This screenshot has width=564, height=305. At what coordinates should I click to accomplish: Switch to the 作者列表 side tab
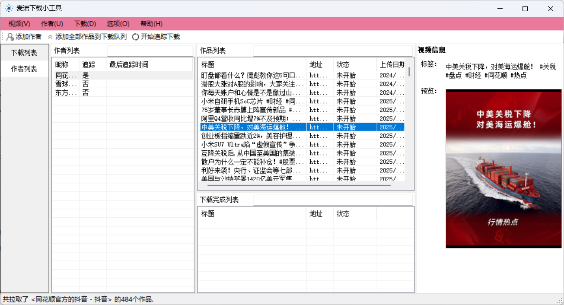tap(24, 69)
